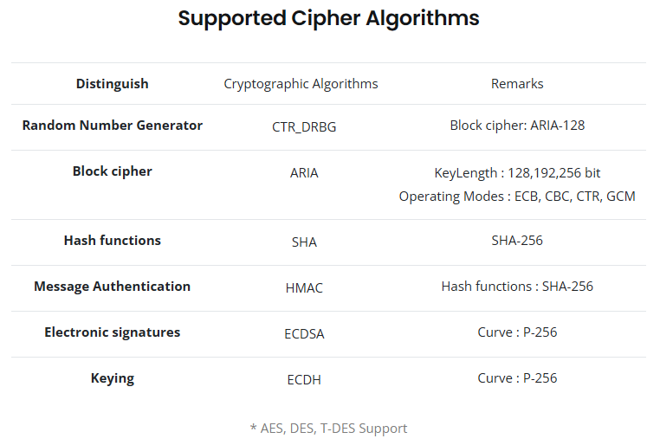Click the Operating Modes ECB, CBC, CTR, GCM line
660x445 pixels.
(517, 197)
